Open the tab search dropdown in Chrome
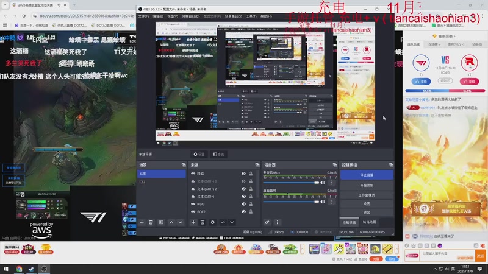 (x=5, y=5)
